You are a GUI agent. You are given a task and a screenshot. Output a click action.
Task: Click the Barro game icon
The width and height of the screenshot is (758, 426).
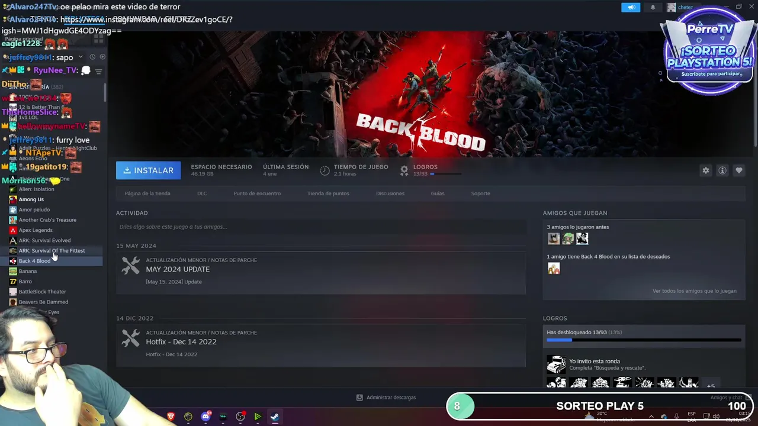click(x=13, y=282)
